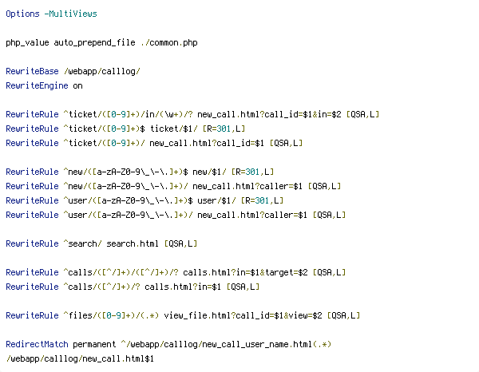
Task: Click the /webapp/calllog/ base path
Action: (x=101, y=72)
